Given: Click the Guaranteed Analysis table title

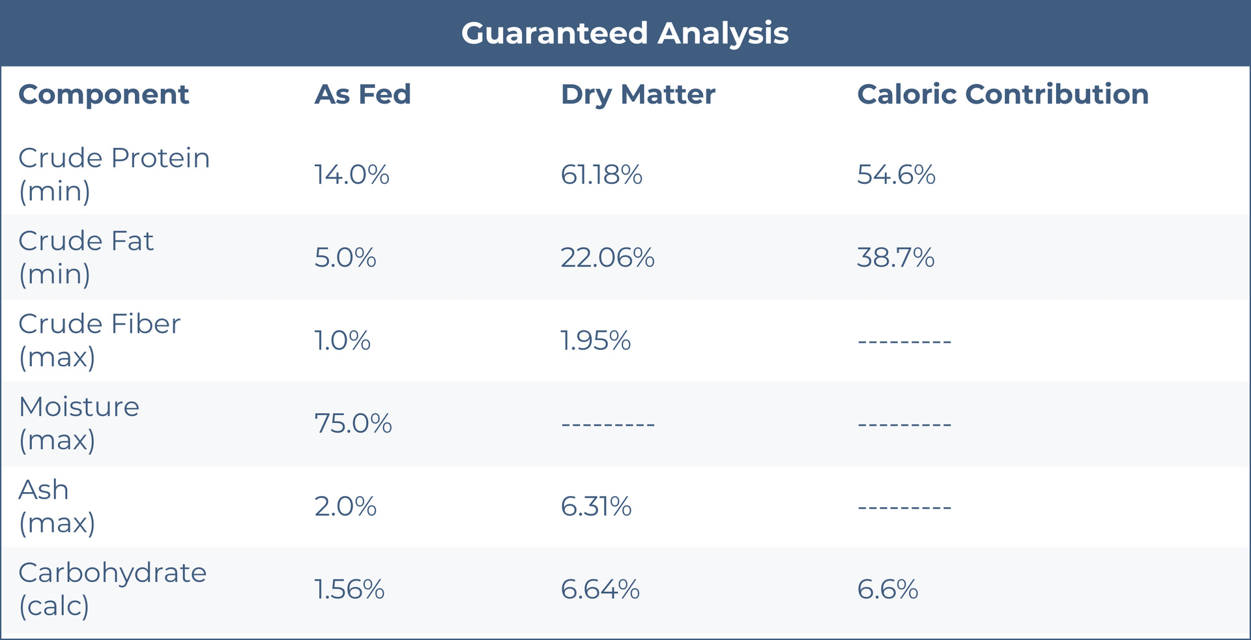Looking at the screenshot, I should click(x=625, y=33).
